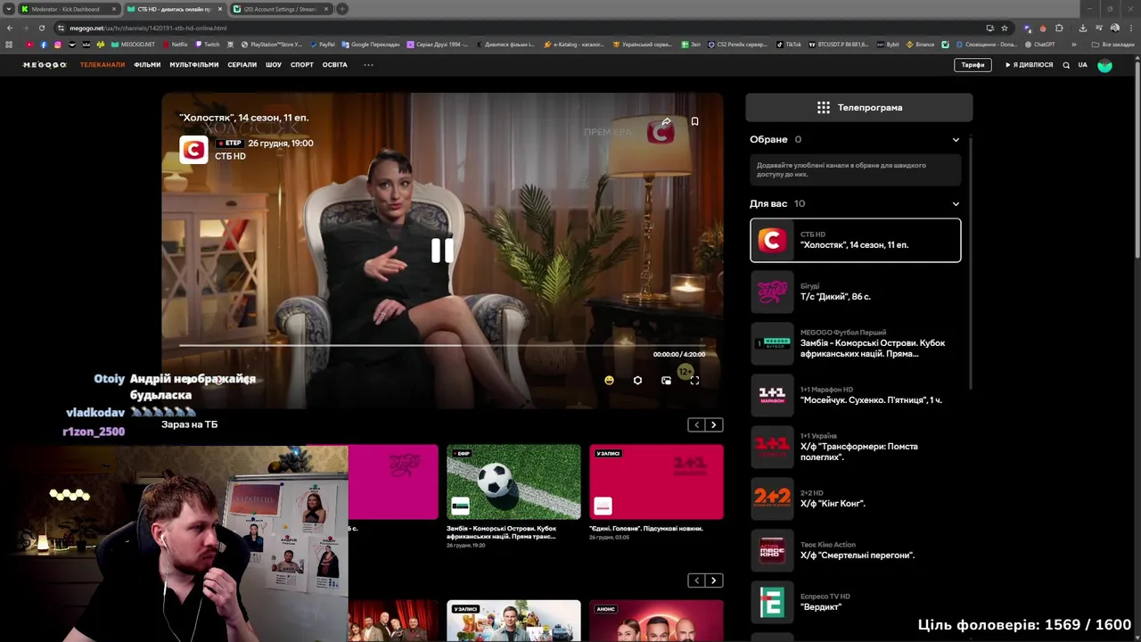Pause the video with the center pause button
This screenshot has height=642, width=1141.
coord(442,251)
